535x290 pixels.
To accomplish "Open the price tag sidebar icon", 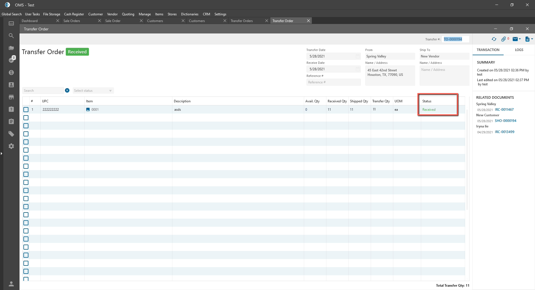I will coord(11,134).
